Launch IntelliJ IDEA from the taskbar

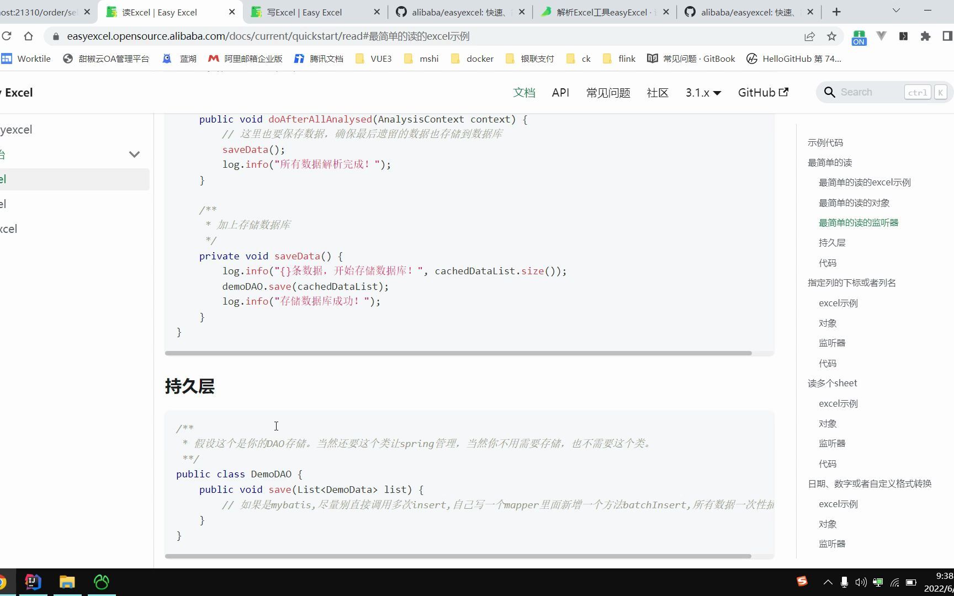pos(33,582)
